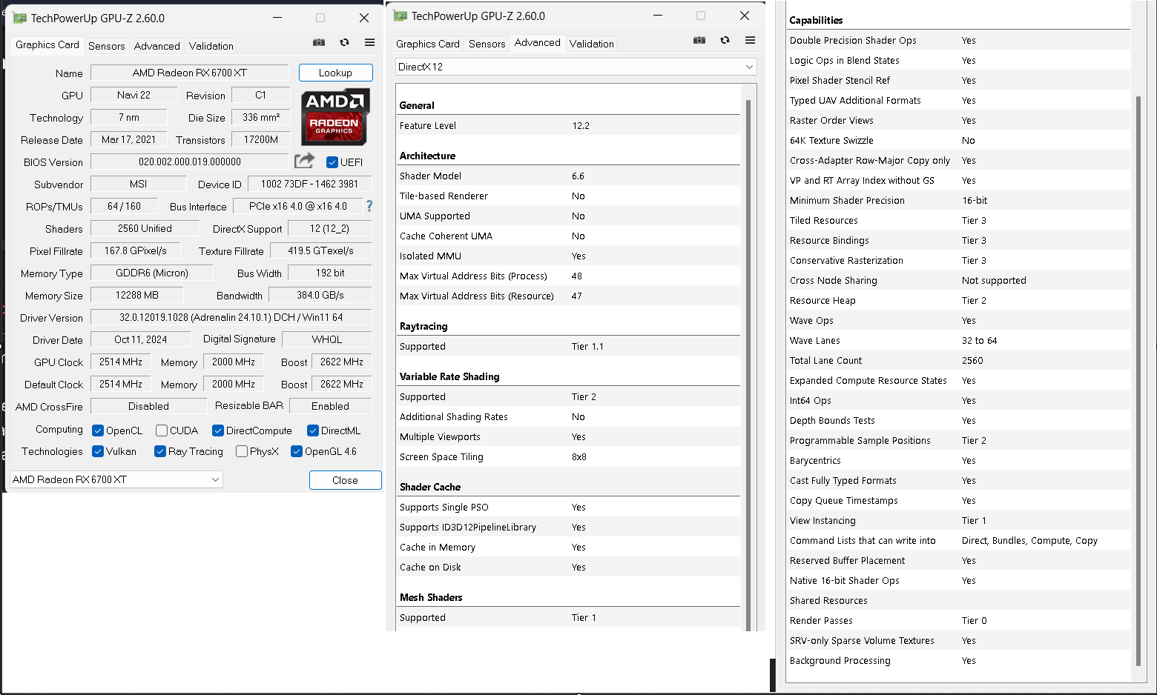This screenshot has height=695, width=1157.
Task: Toggle the OpenCL checkbox
Action: point(98,430)
